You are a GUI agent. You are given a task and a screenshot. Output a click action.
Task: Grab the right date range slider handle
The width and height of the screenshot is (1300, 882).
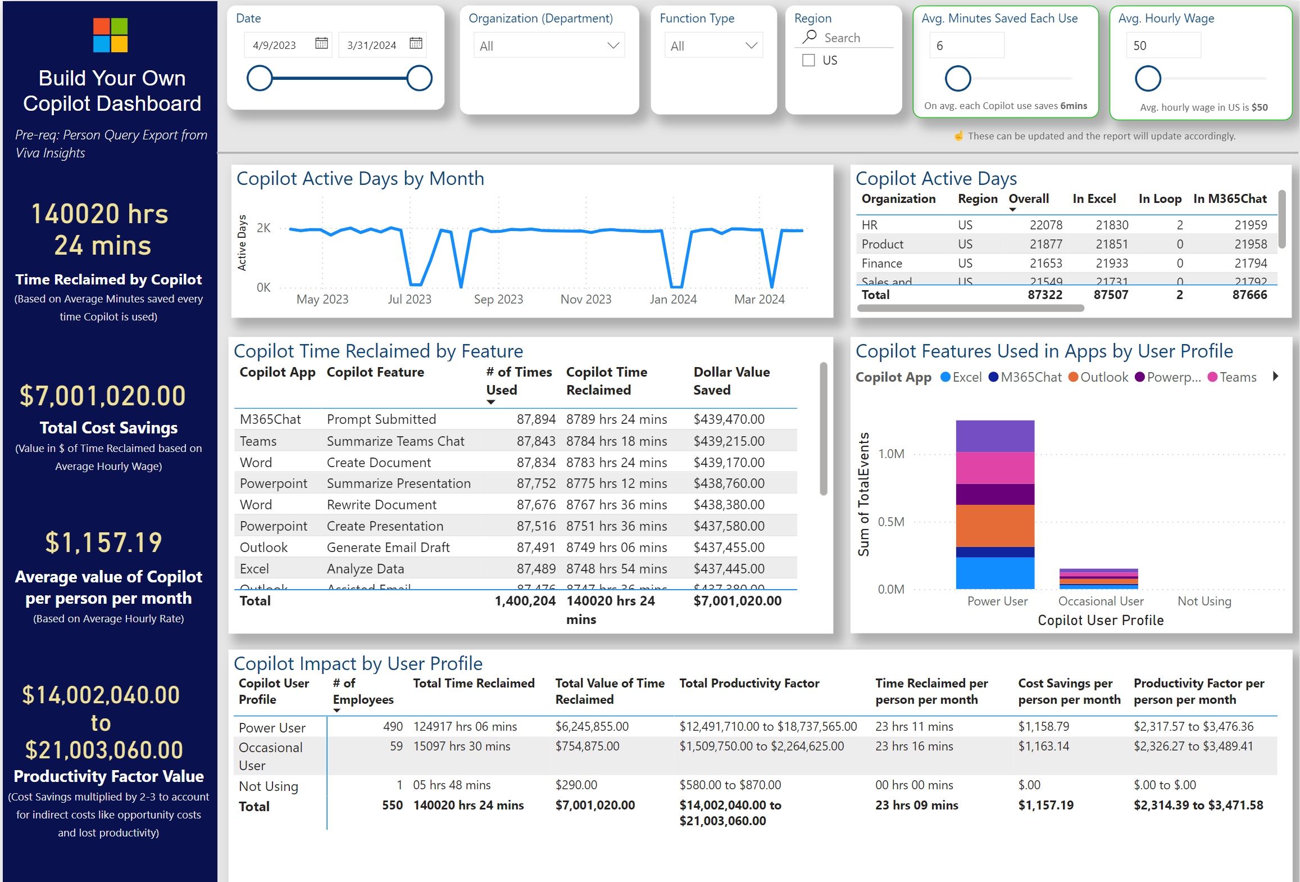[419, 78]
